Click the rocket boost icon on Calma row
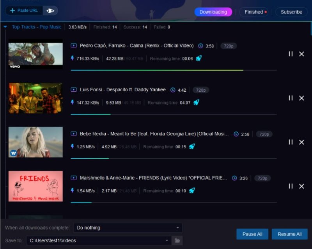 pyautogui.click(x=199, y=58)
